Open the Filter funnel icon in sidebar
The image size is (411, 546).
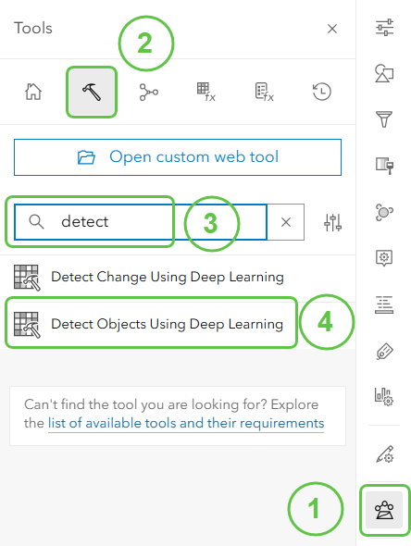[384, 119]
